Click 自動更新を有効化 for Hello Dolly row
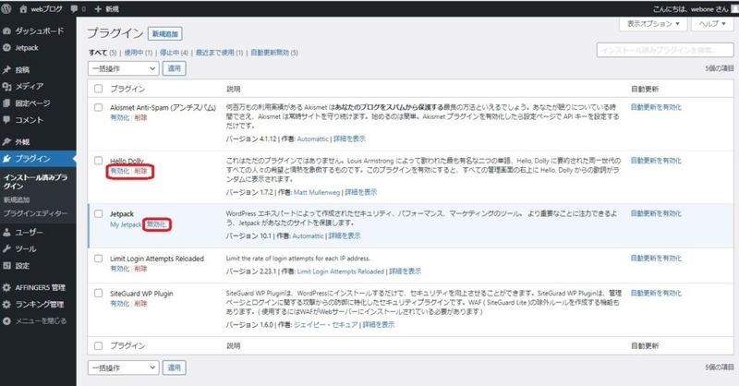This screenshot has height=386, width=739. click(656, 161)
